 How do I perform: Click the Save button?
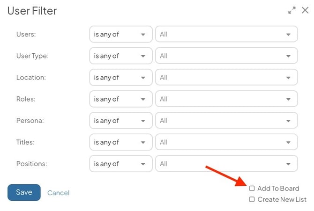[x=24, y=192]
